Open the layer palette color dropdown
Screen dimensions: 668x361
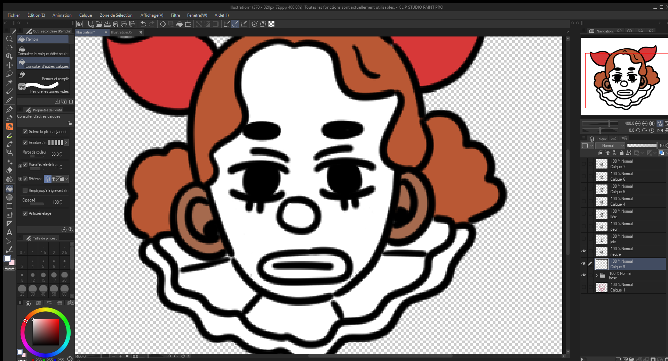pos(587,146)
